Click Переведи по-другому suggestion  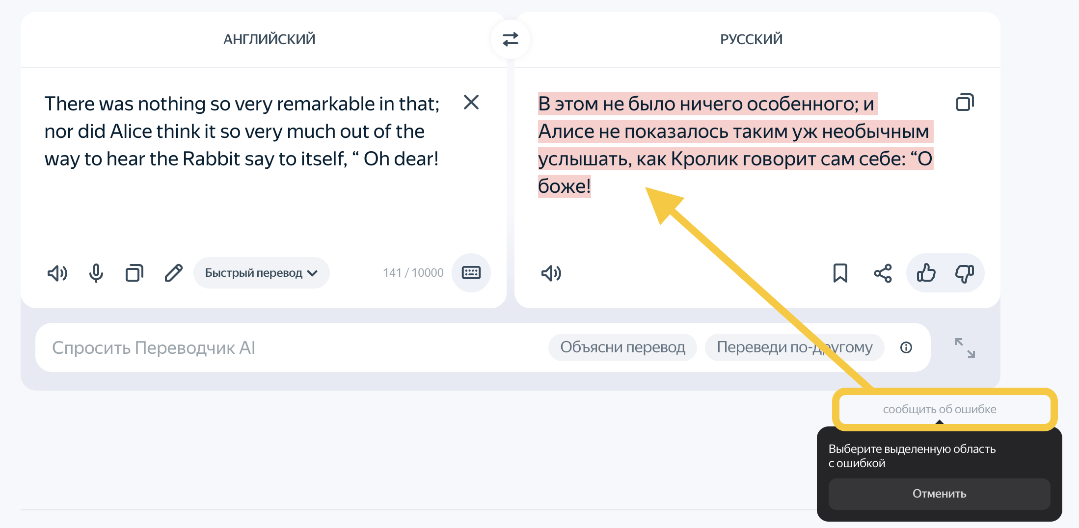(795, 347)
